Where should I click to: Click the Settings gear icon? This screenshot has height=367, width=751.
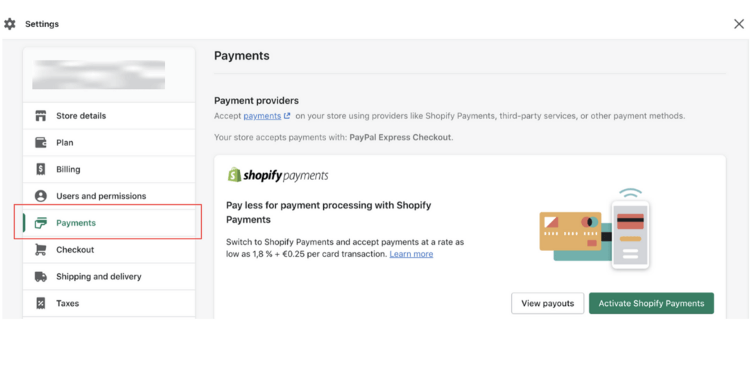[x=10, y=24]
